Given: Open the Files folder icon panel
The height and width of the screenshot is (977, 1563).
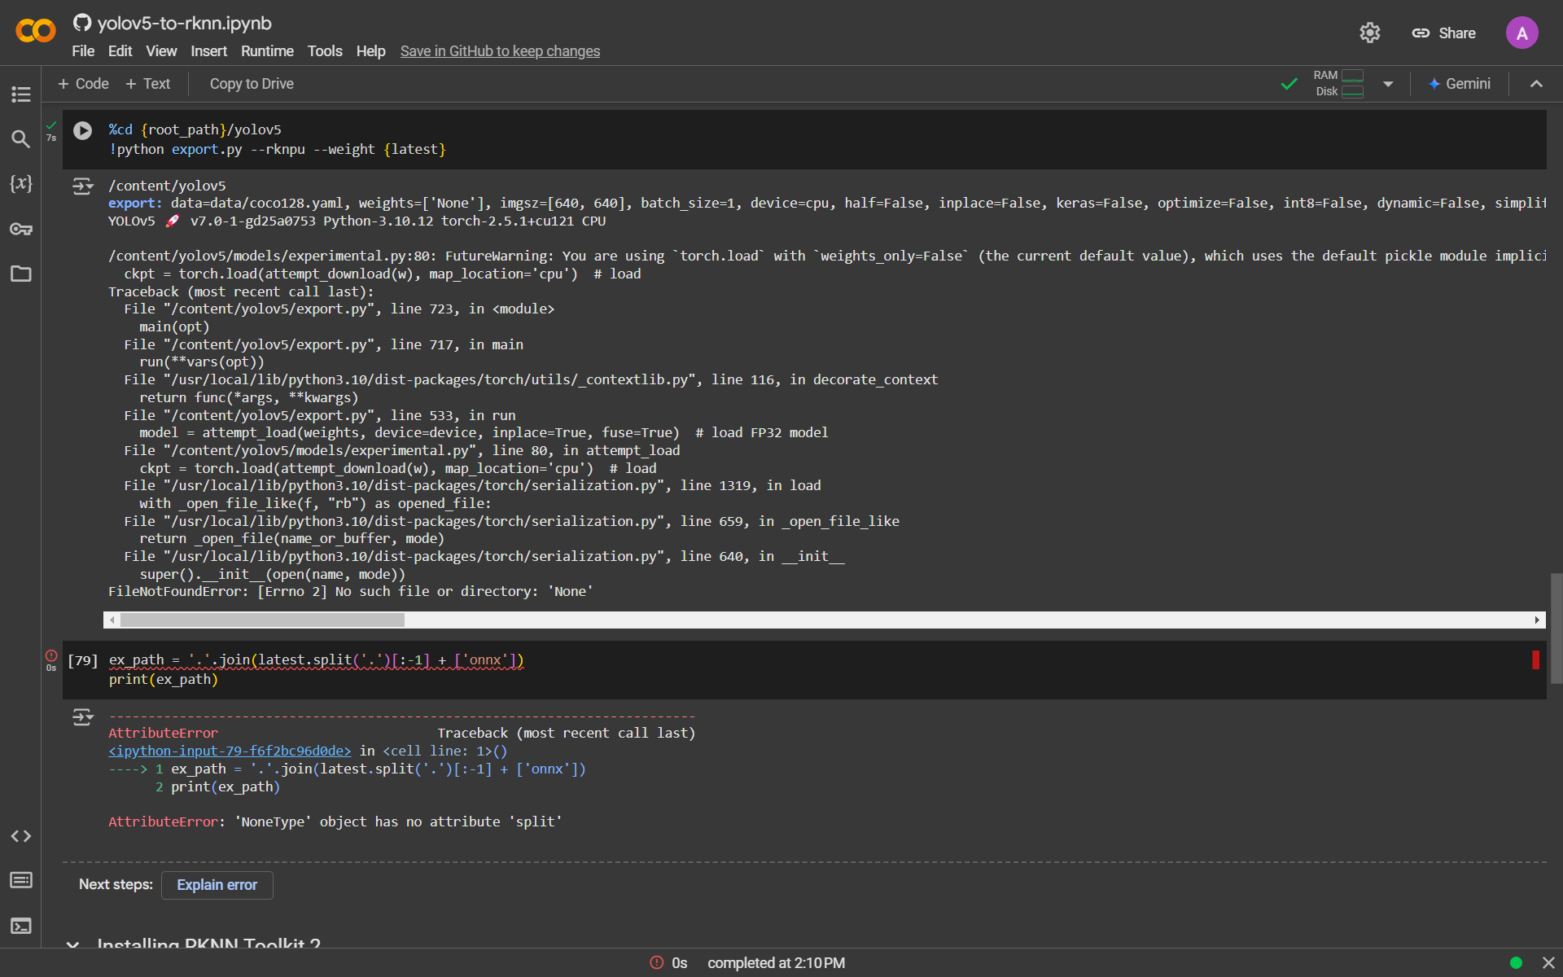Looking at the screenshot, I should tap(21, 274).
